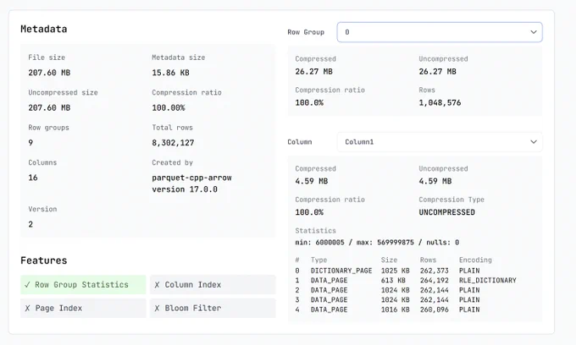Viewport: 576px width, 345px height.
Task: Click the Column Index feature badge
Action: [213, 285]
